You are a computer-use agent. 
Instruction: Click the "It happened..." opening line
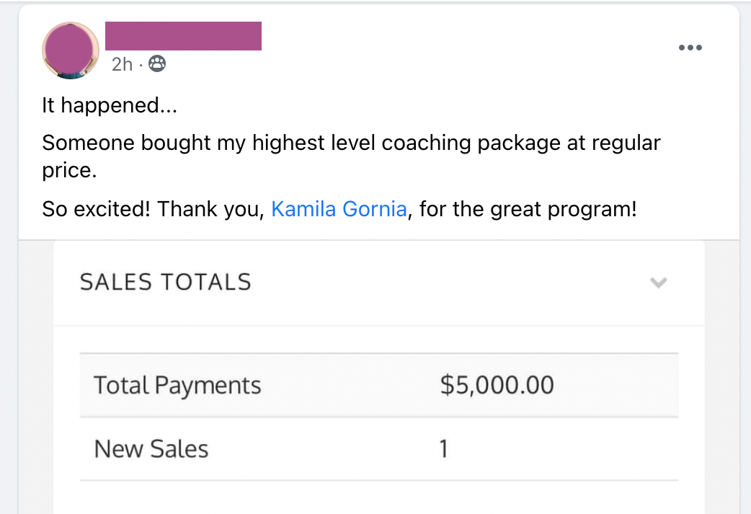coord(109,105)
